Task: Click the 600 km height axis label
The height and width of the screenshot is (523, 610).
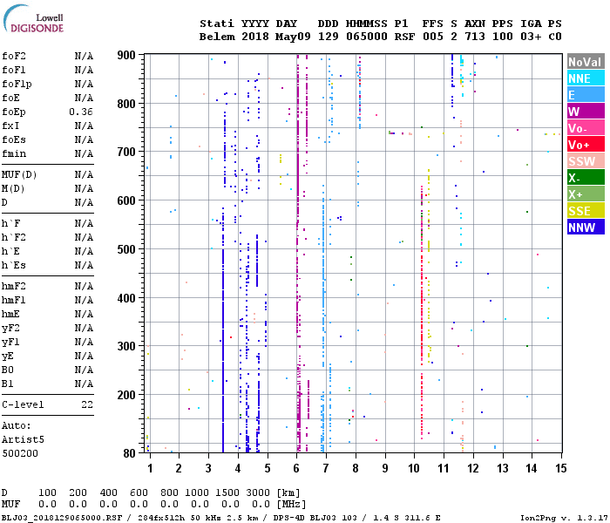Action: tap(126, 200)
